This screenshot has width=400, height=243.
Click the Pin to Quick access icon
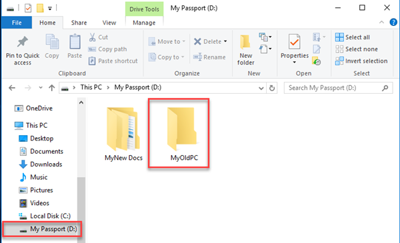(x=23, y=42)
